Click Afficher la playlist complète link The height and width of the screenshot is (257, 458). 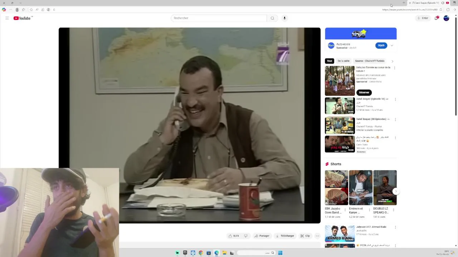click(x=370, y=130)
